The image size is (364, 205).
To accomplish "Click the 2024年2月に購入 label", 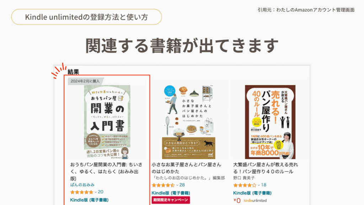I will tap(85, 81).
